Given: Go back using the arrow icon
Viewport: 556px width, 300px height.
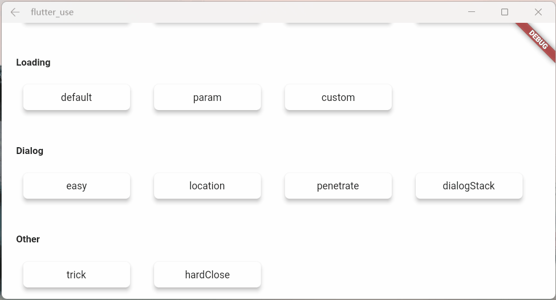Looking at the screenshot, I should pyautogui.click(x=15, y=12).
